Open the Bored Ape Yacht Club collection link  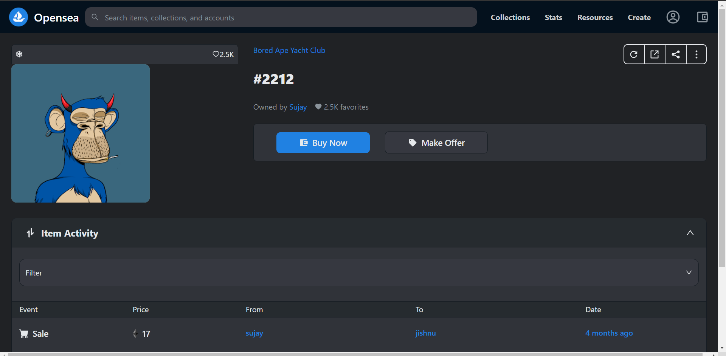(289, 50)
